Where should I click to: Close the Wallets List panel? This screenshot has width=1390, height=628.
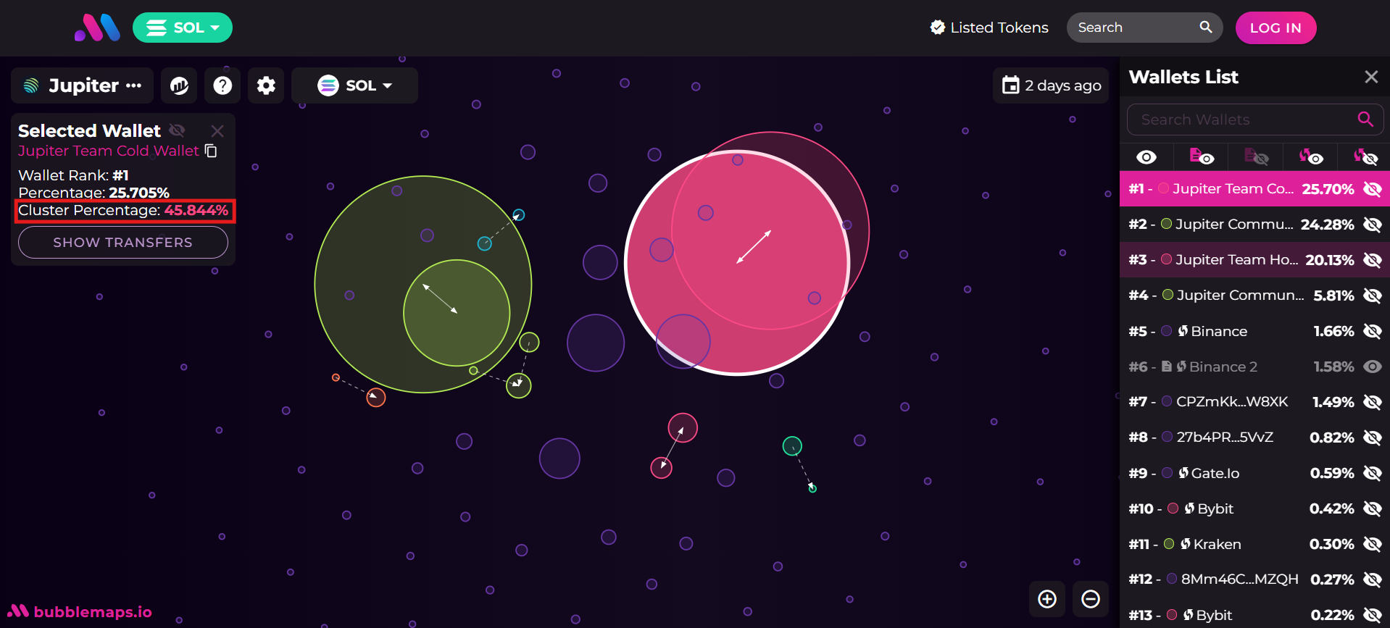(x=1371, y=77)
